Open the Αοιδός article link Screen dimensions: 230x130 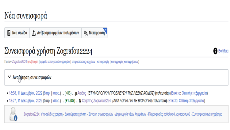[82, 93]
